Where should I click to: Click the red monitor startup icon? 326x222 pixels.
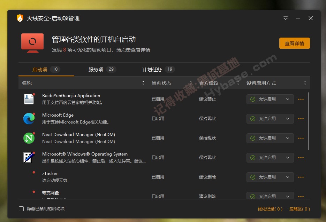[32, 43]
